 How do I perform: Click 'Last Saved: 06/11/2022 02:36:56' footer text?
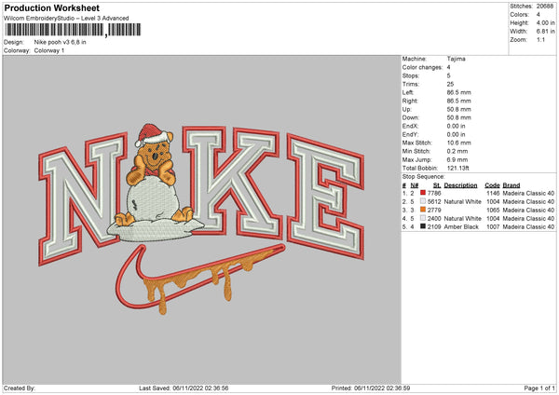(x=184, y=388)
